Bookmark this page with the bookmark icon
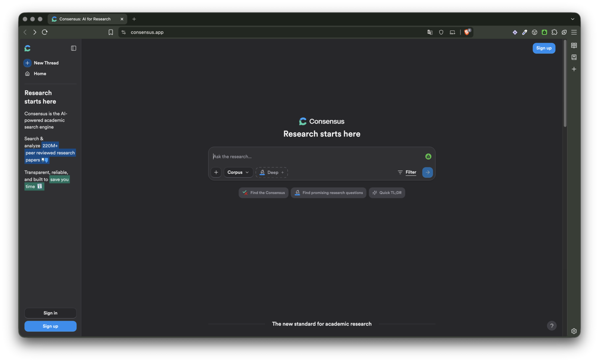 coord(111,32)
